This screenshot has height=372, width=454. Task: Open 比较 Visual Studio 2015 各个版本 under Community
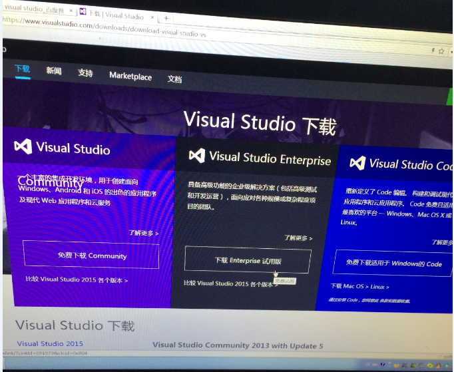[77, 279]
